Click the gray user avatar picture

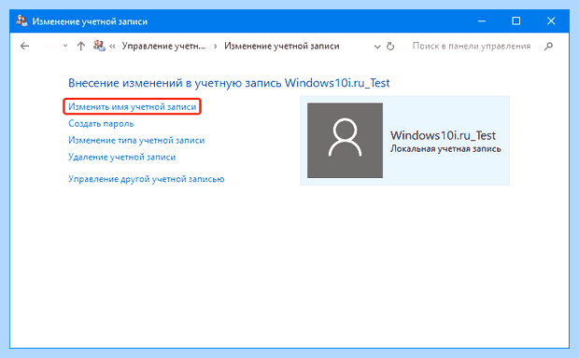pyautogui.click(x=345, y=141)
